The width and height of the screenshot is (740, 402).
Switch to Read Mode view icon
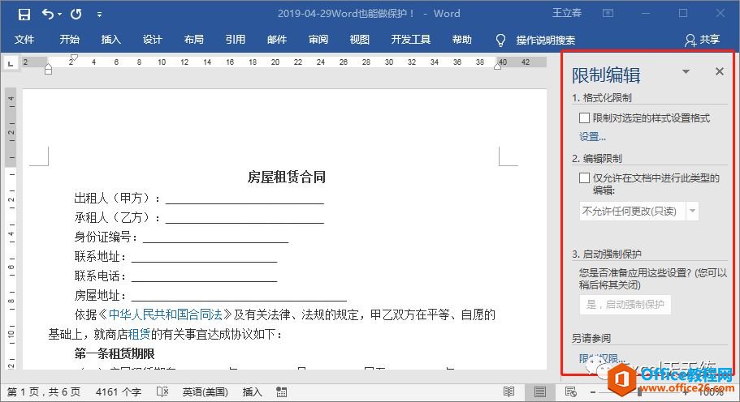[x=508, y=392]
